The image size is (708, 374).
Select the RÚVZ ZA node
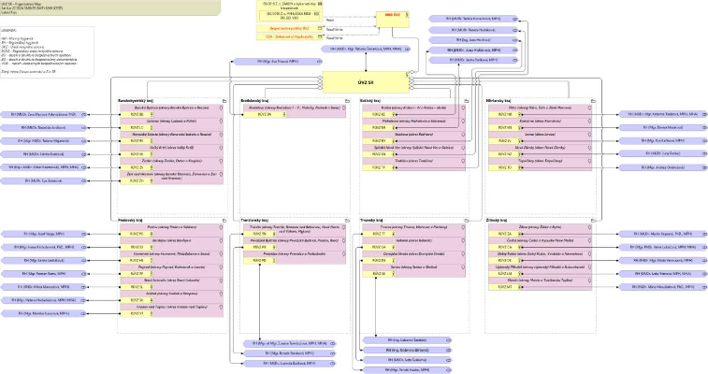tap(505, 234)
